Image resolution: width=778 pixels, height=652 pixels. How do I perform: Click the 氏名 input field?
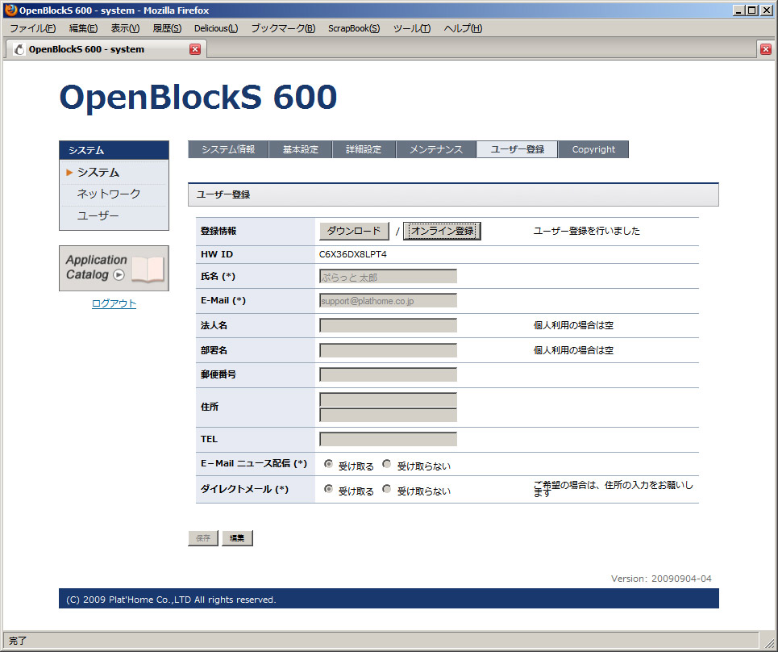click(x=388, y=277)
